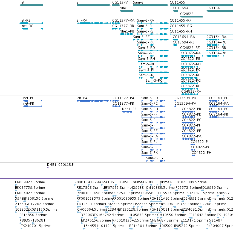This screenshot has width=233, height=230.
Task: Open the CG11377-PA protein
Action: [x=116, y=101]
